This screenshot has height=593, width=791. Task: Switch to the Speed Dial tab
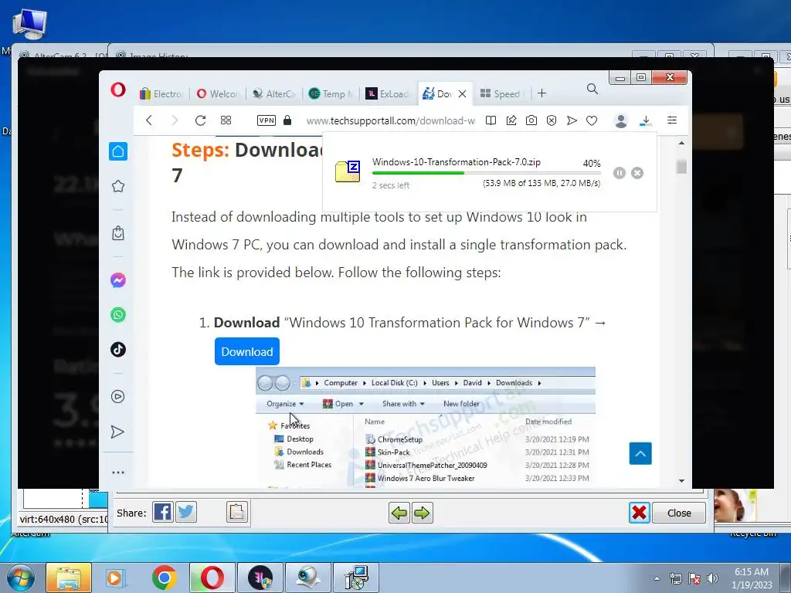click(501, 93)
